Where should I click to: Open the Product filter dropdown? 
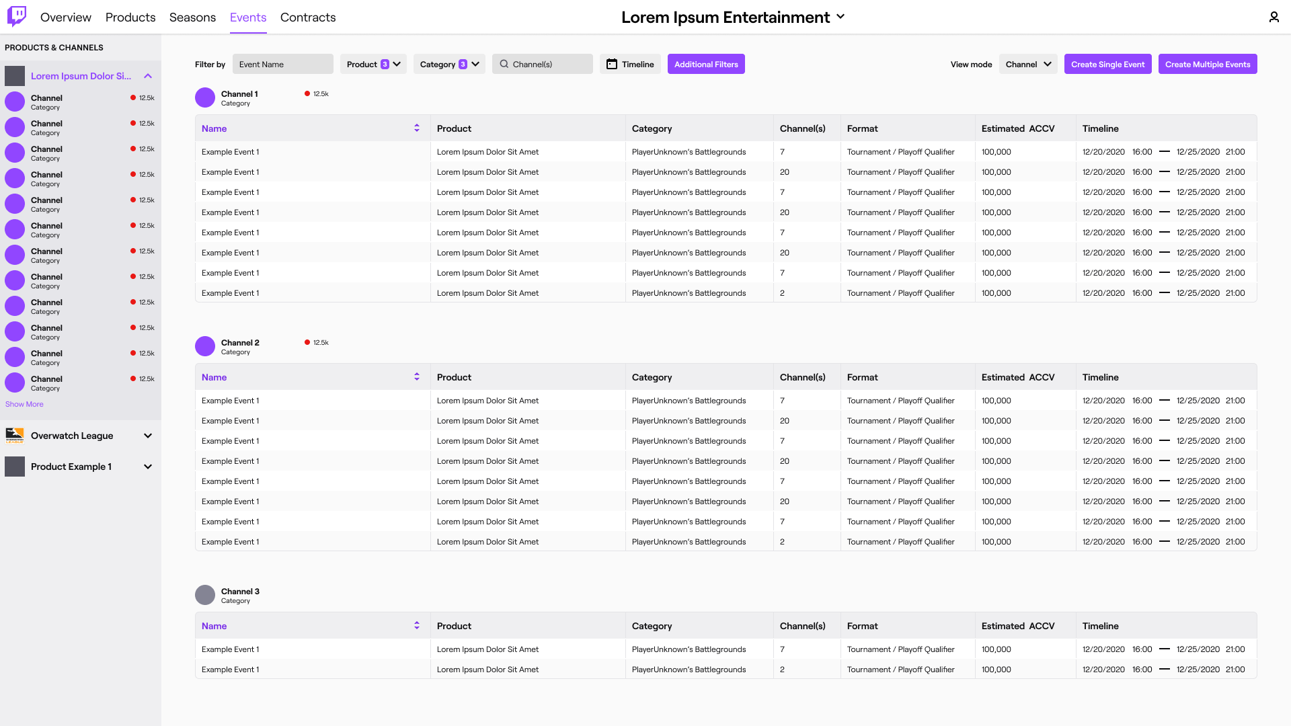click(373, 64)
